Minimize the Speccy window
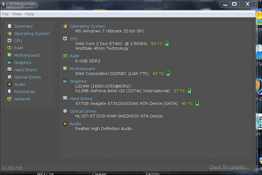 coord(225,4)
